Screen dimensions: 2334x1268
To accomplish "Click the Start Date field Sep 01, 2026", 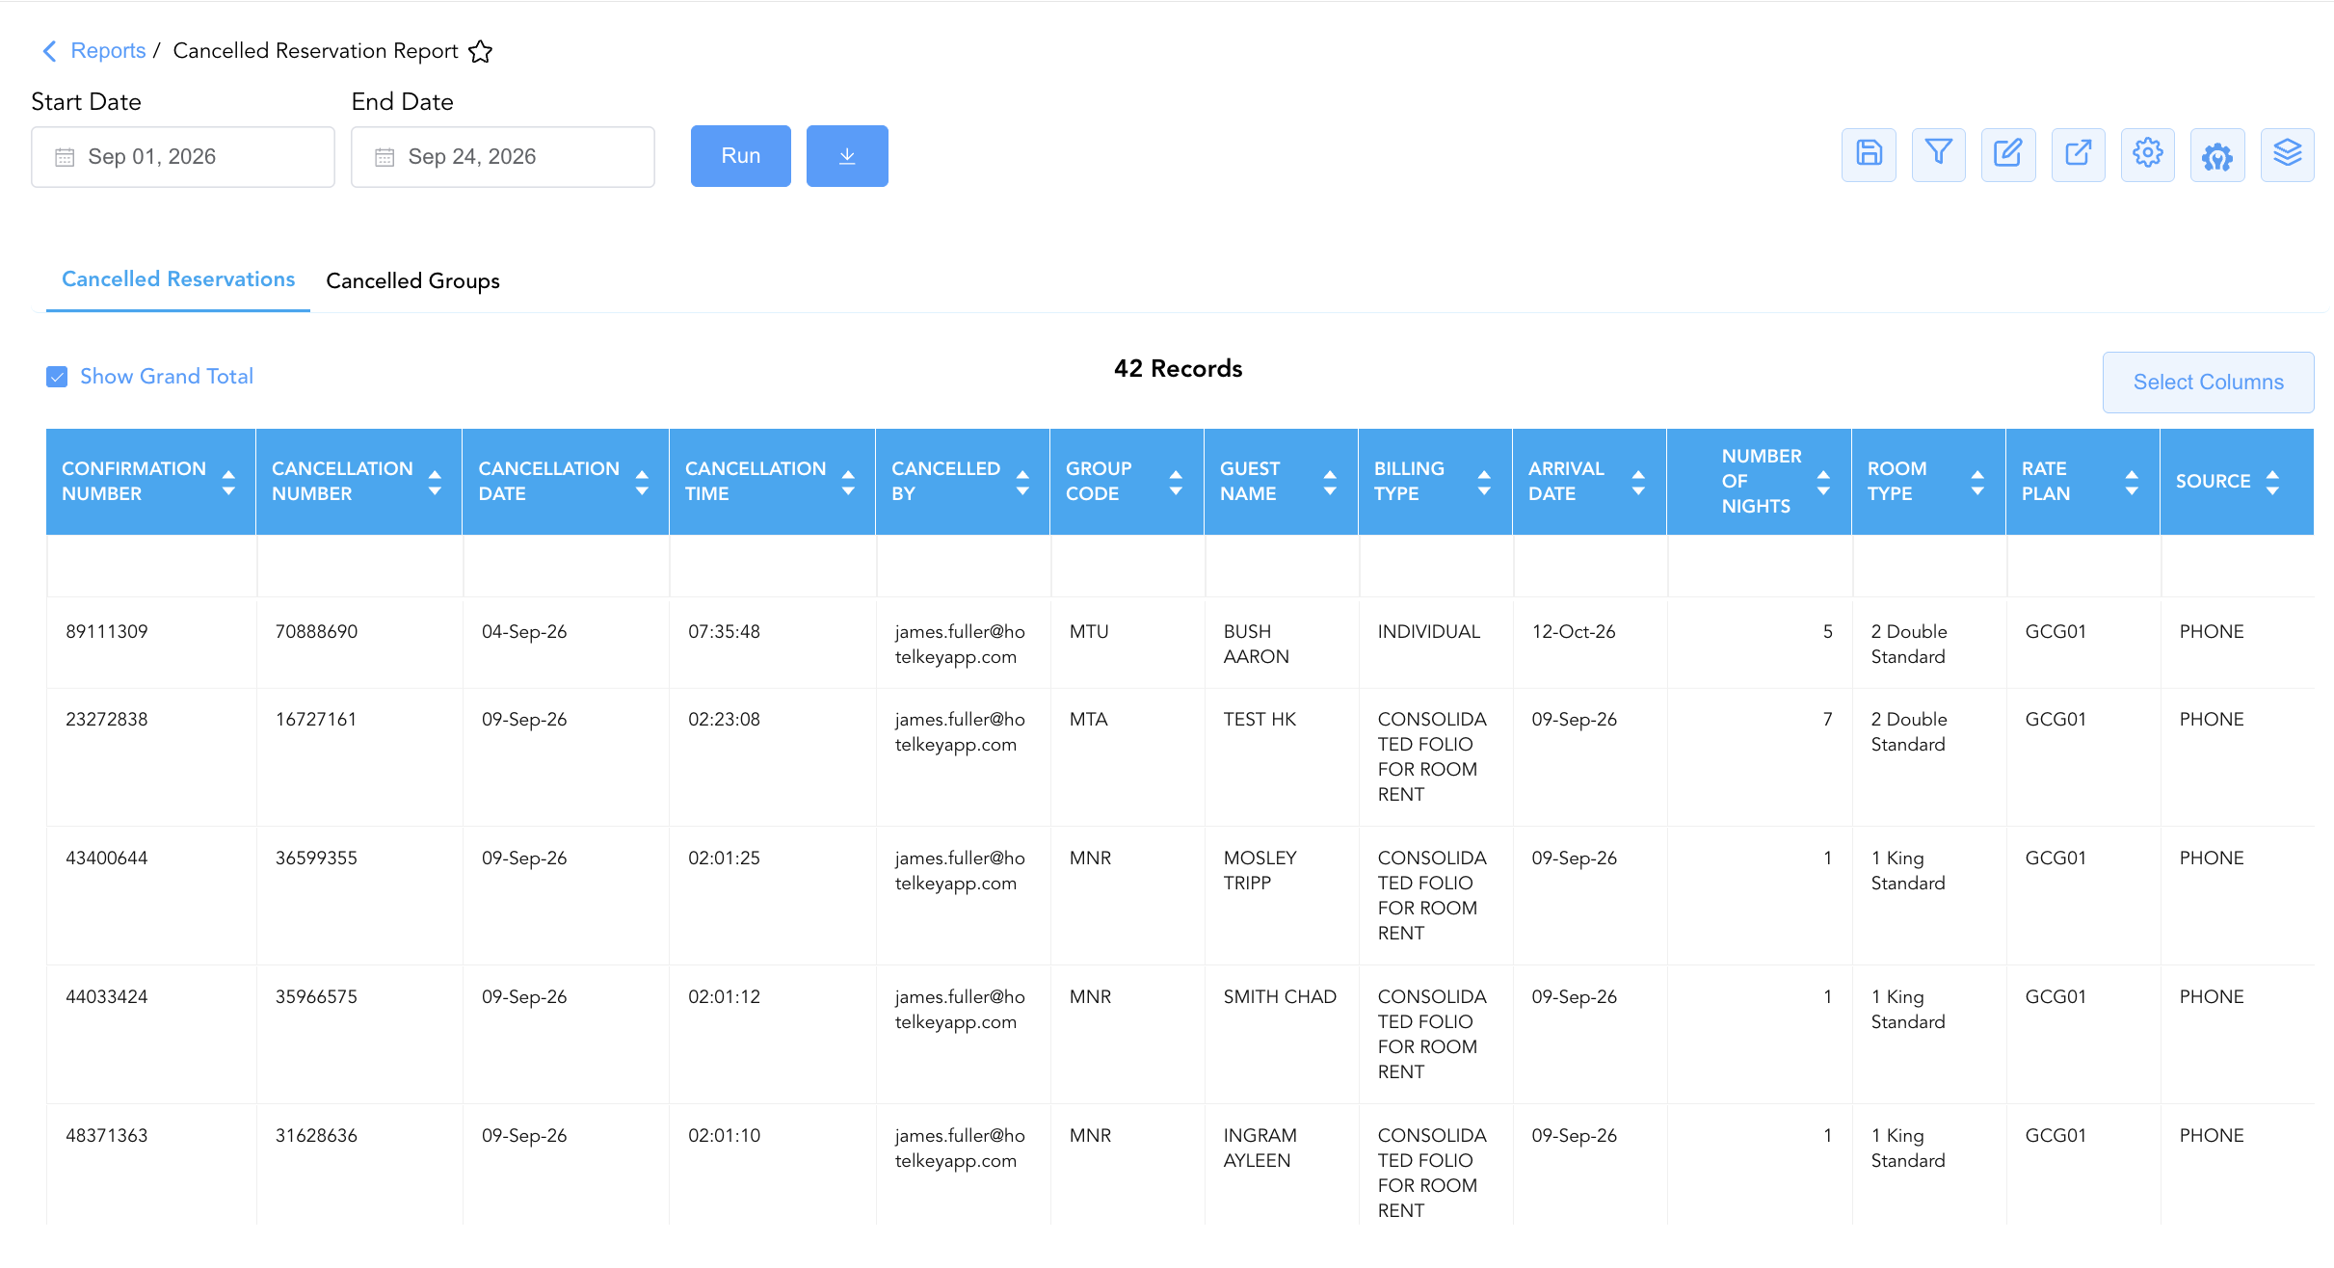I will (183, 157).
